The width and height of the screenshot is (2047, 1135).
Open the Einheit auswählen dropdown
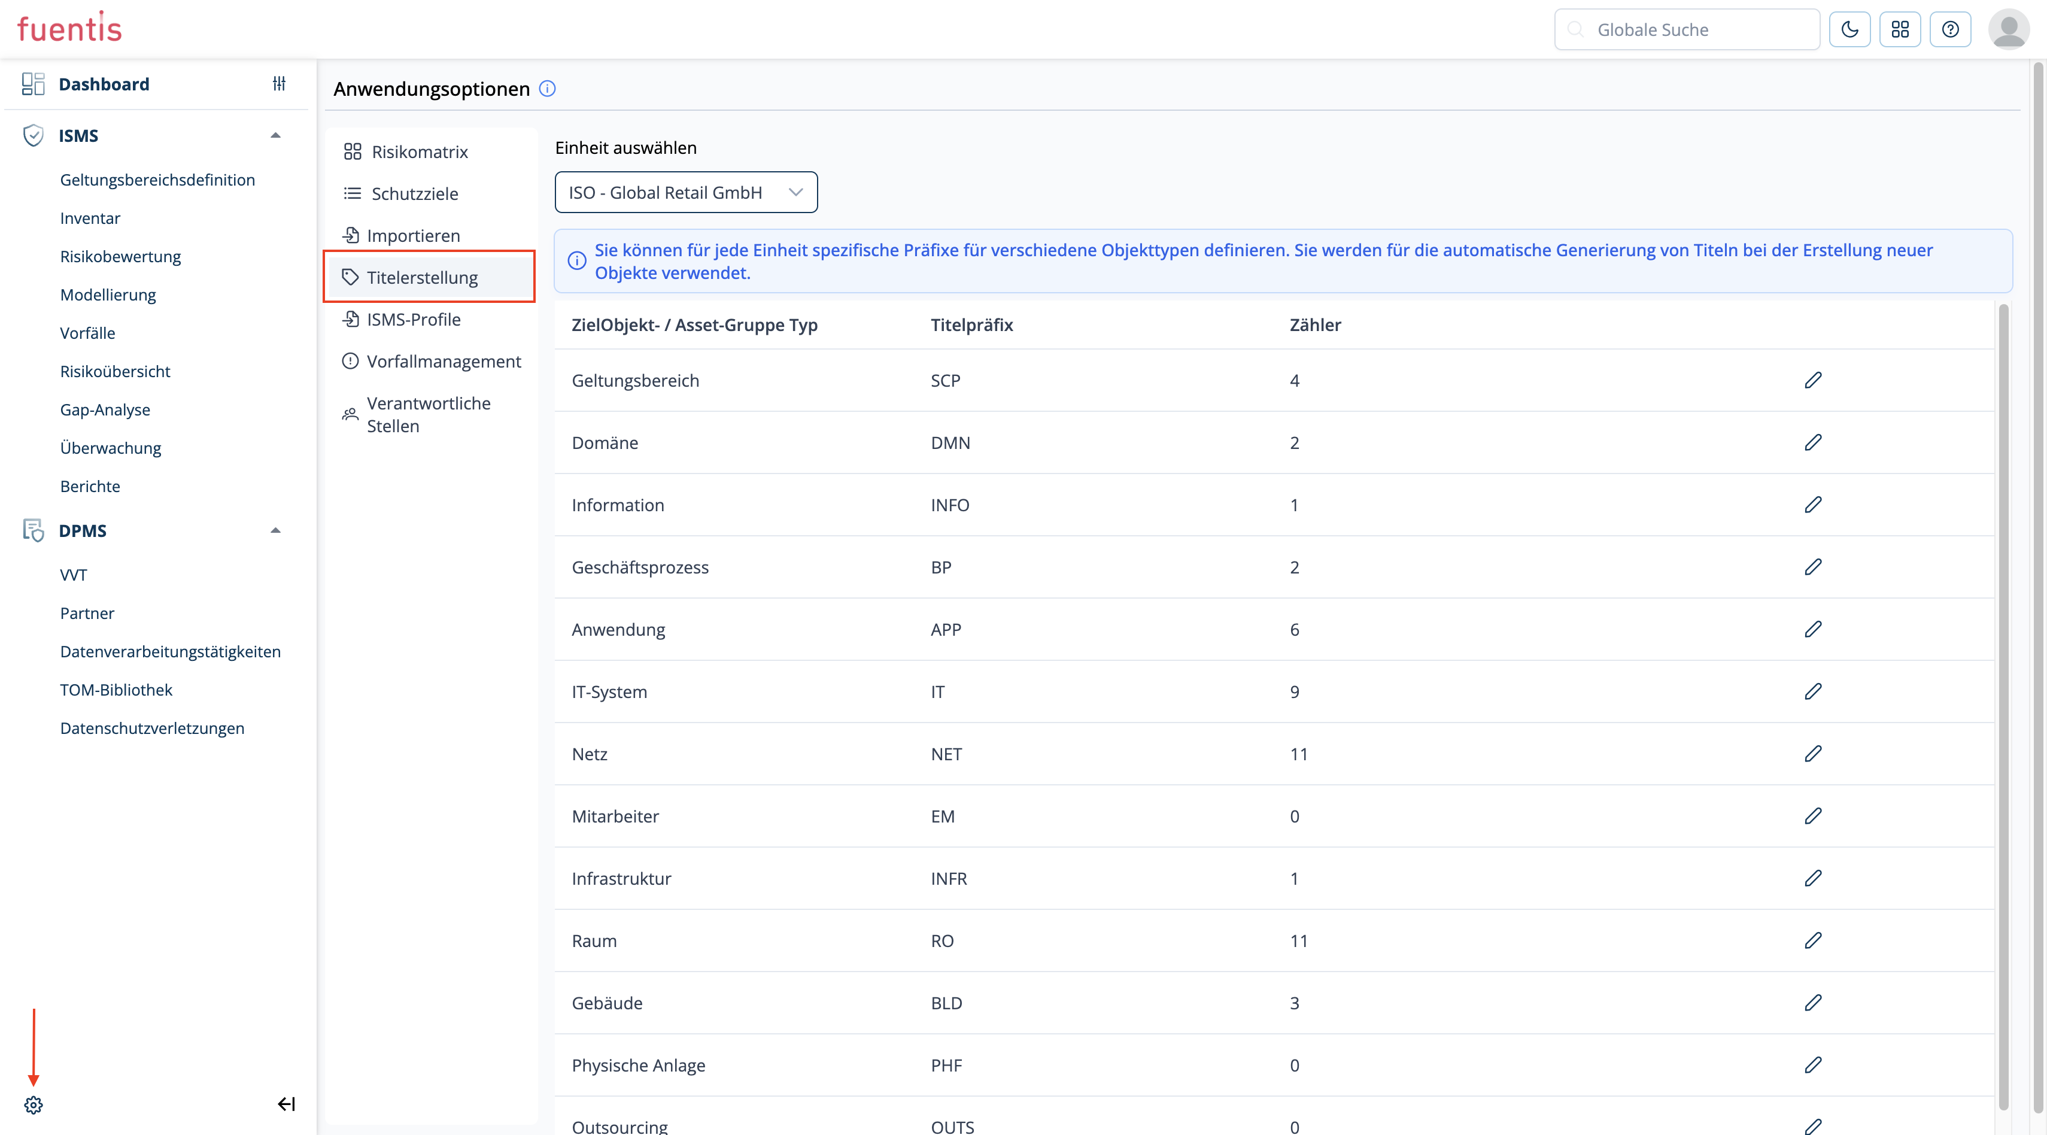(686, 192)
